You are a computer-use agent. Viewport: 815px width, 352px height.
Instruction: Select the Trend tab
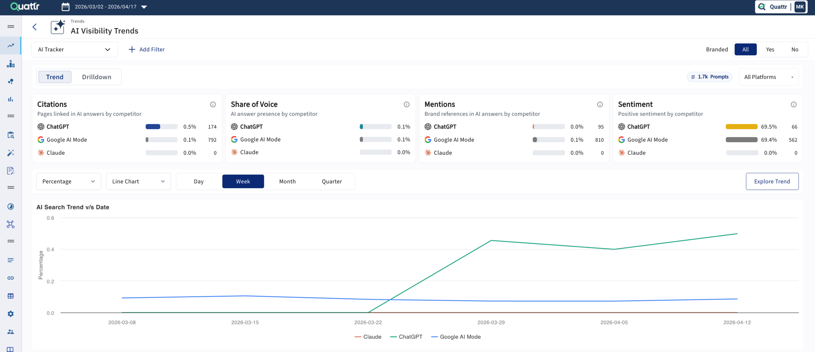coord(54,77)
